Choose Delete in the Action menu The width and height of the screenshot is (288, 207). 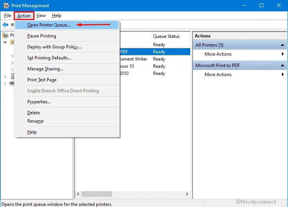point(67,112)
